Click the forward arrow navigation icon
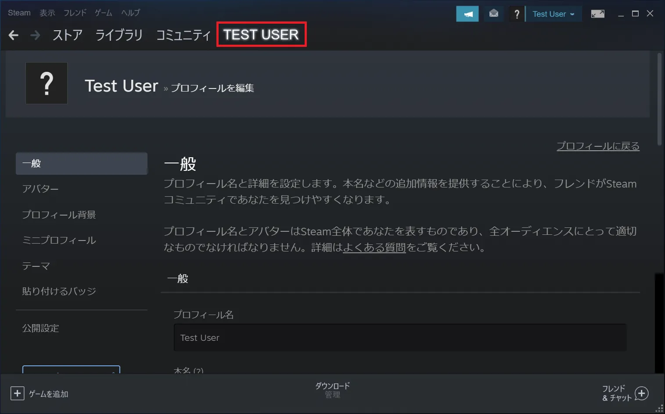 tap(35, 35)
